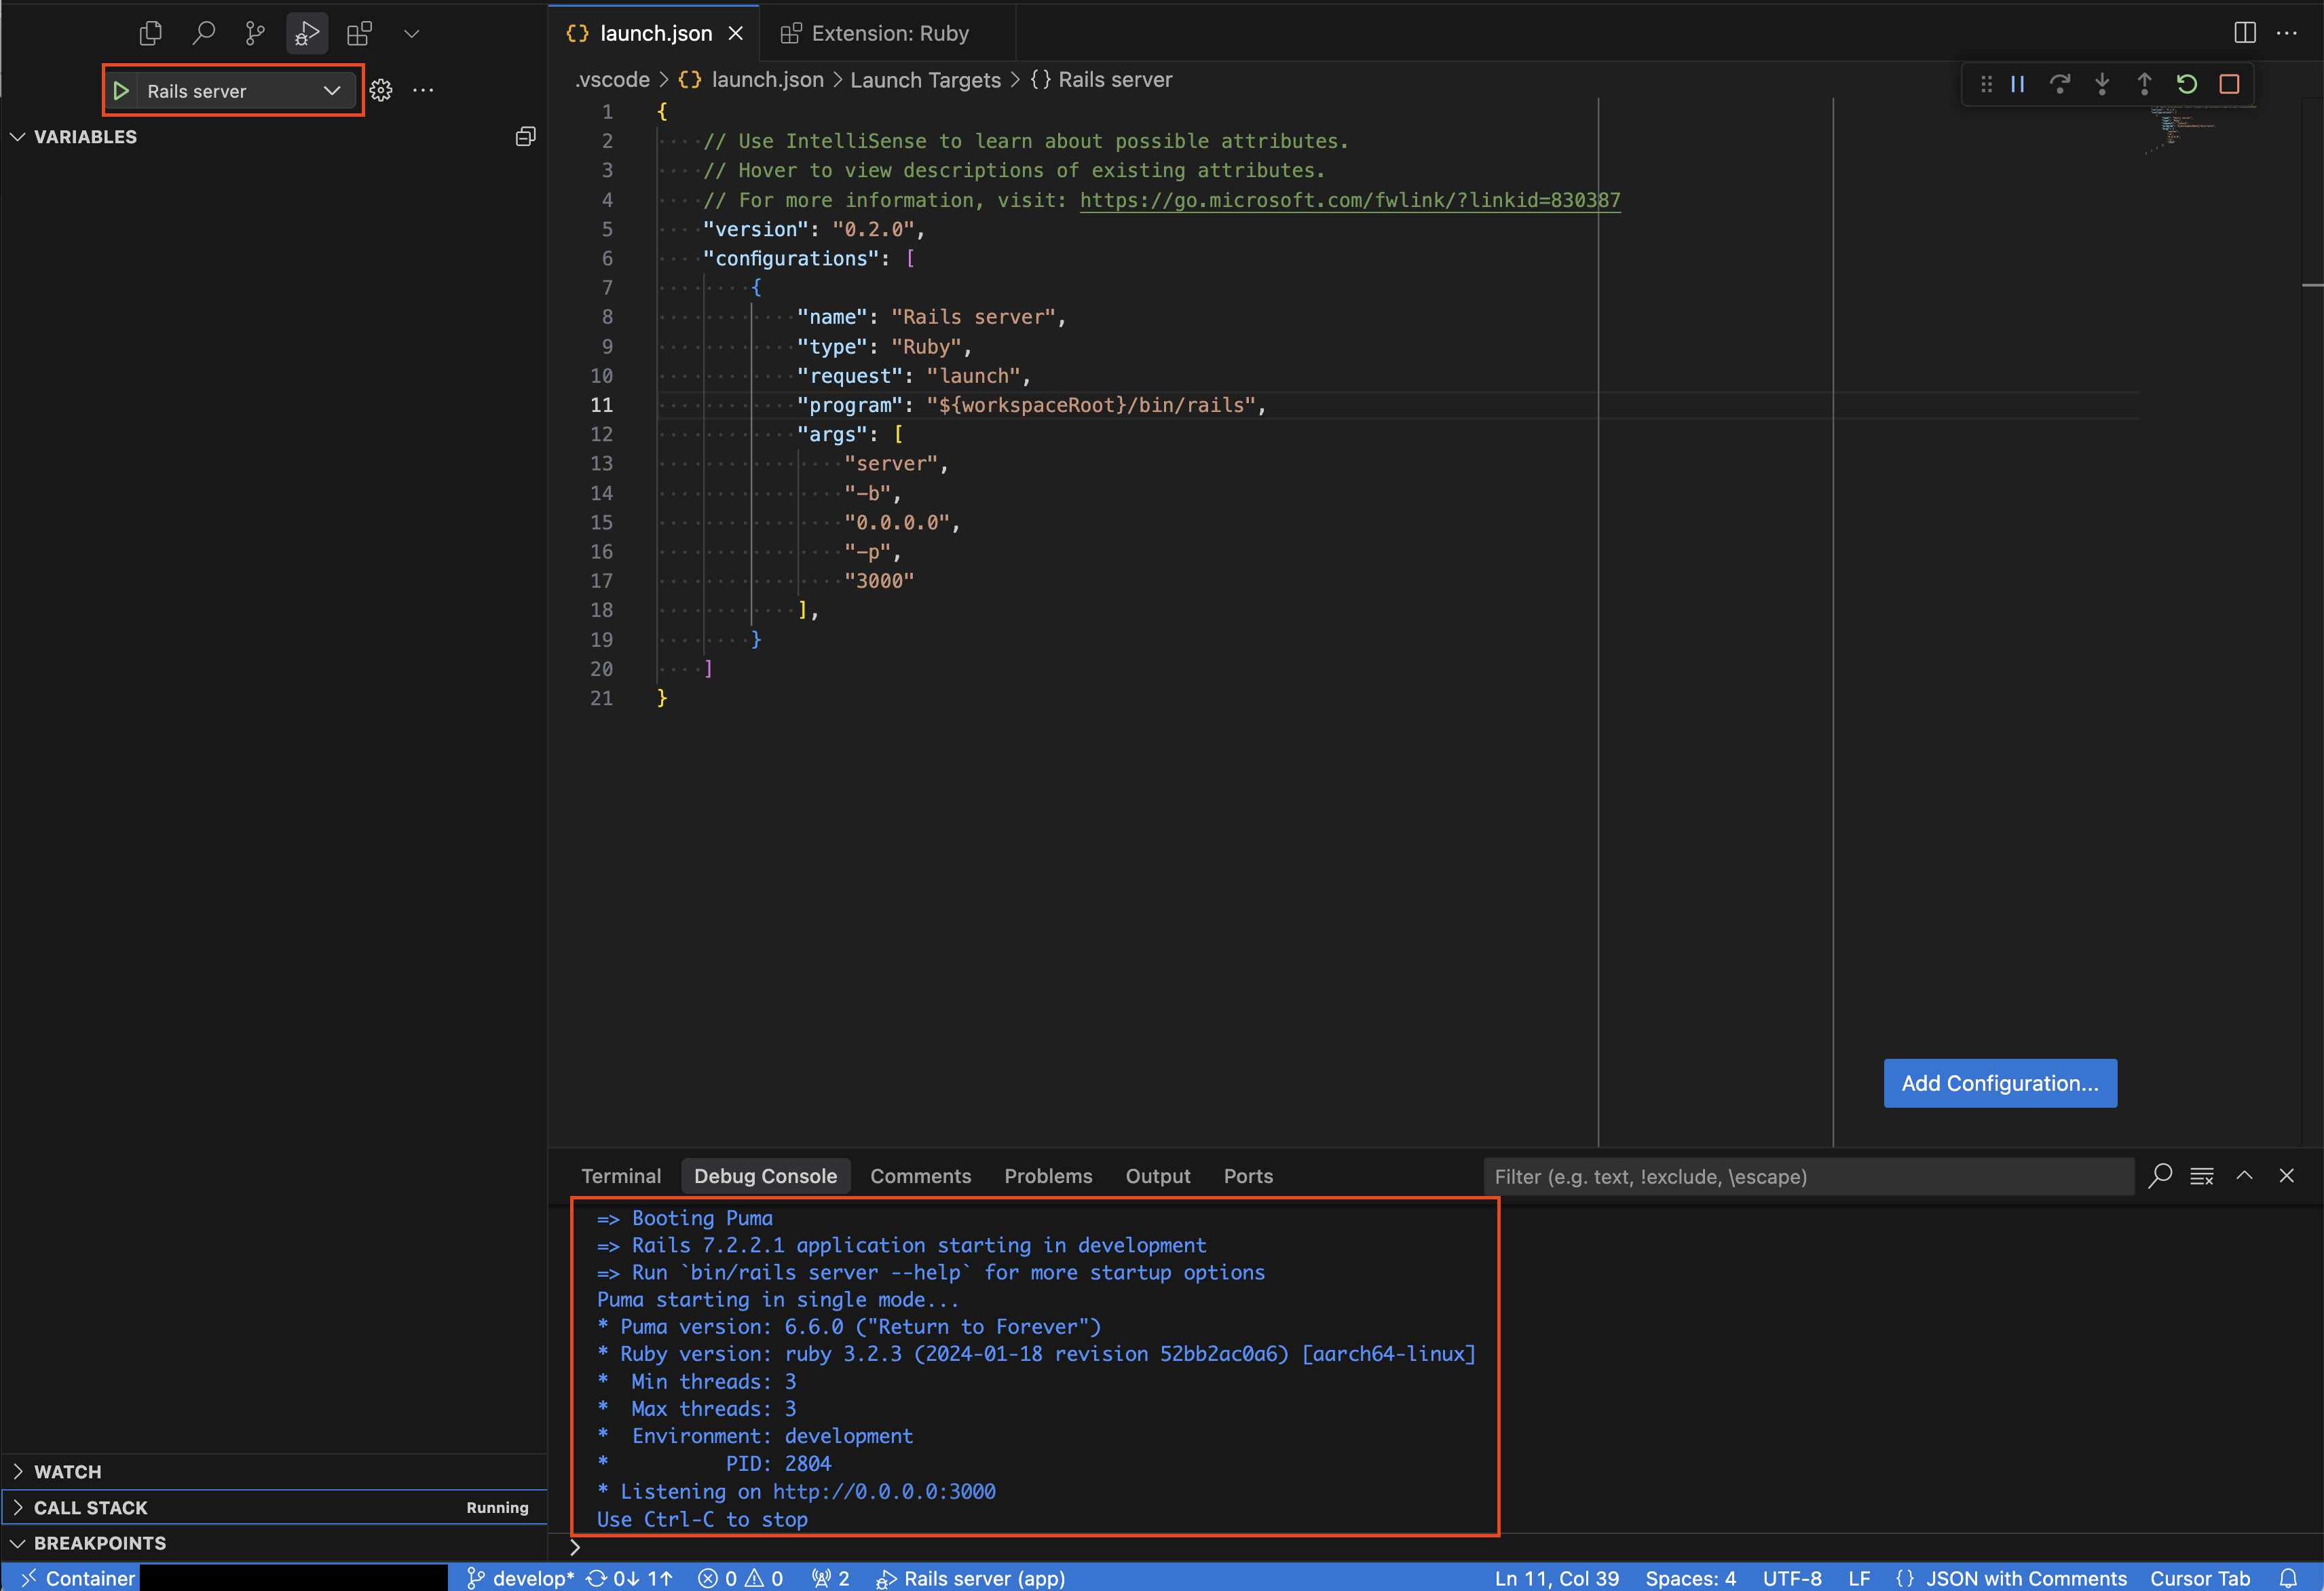The height and width of the screenshot is (1591, 2324).
Task: Switch to the Terminal tab
Action: click(620, 1176)
